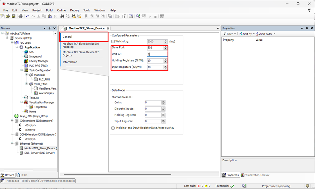Screen dimensions: 315x189
Task: Open Modbus TCP Slave Device IEC Objects tab
Action: (x=81, y=54)
